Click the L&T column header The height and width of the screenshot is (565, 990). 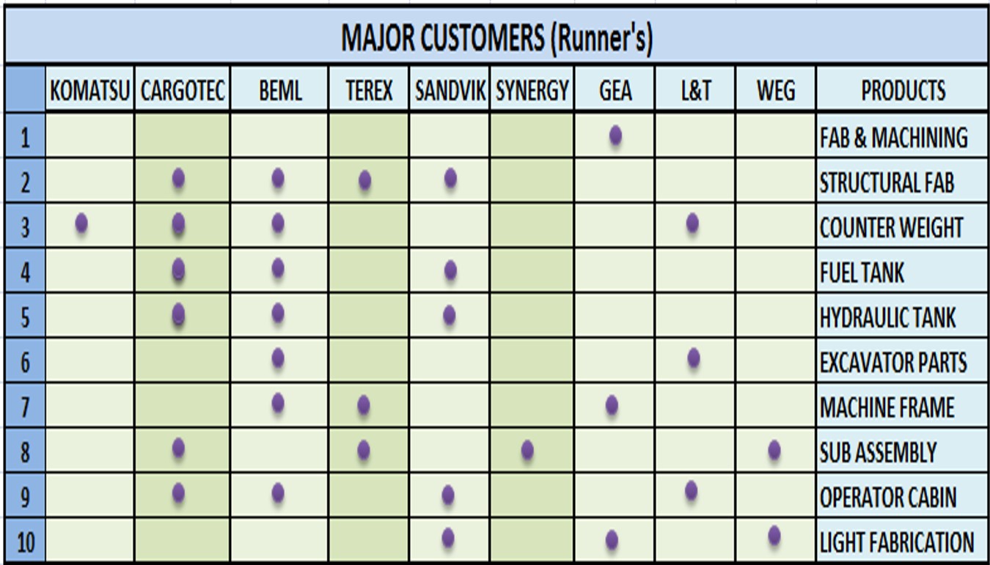point(694,89)
